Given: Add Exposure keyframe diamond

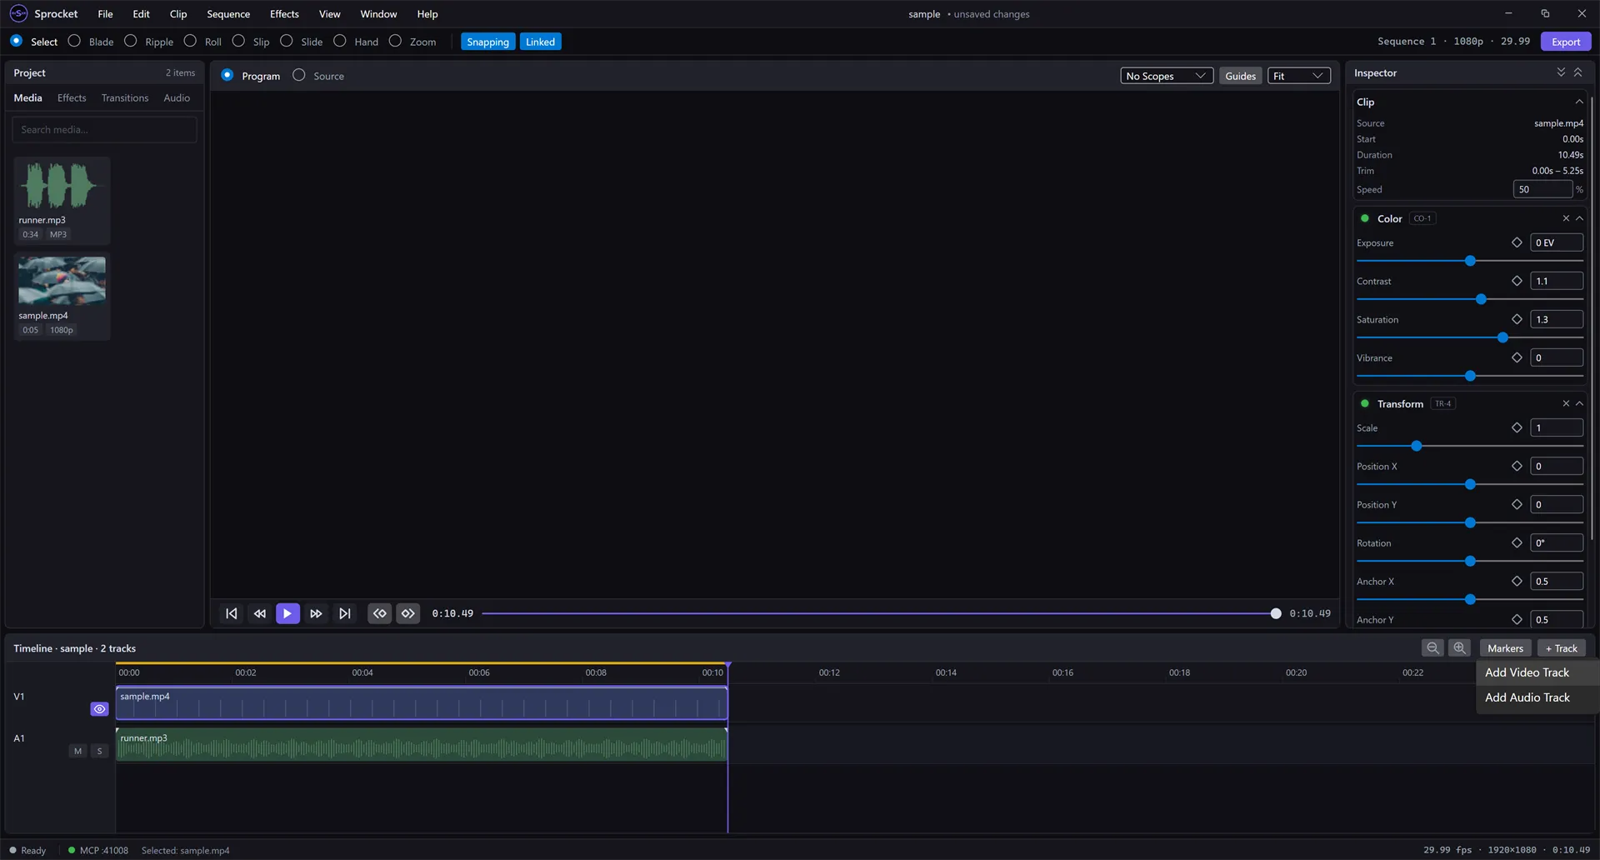Looking at the screenshot, I should point(1517,242).
